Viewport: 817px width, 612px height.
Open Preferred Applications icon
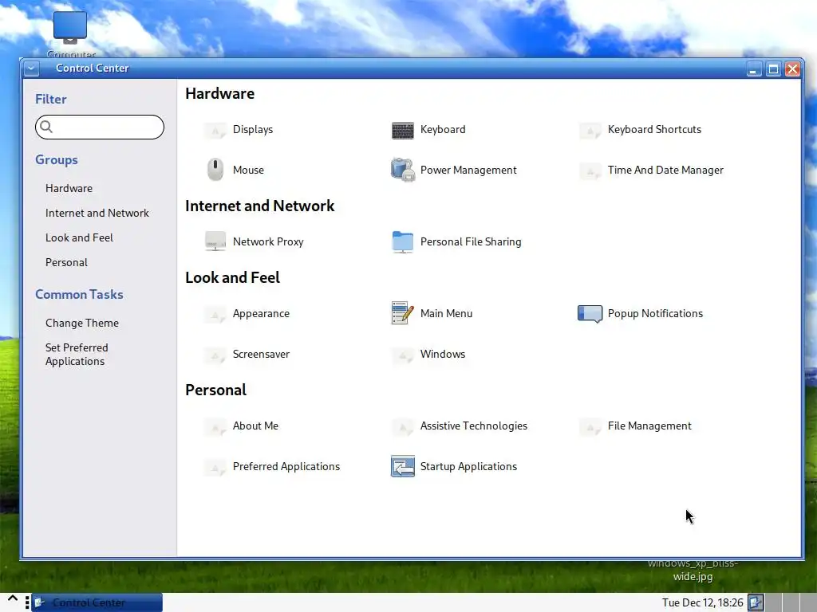coord(215,467)
